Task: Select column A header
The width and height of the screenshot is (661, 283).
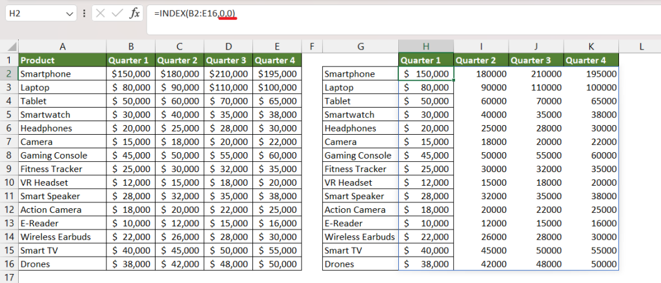Action: click(x=63, y=46)
